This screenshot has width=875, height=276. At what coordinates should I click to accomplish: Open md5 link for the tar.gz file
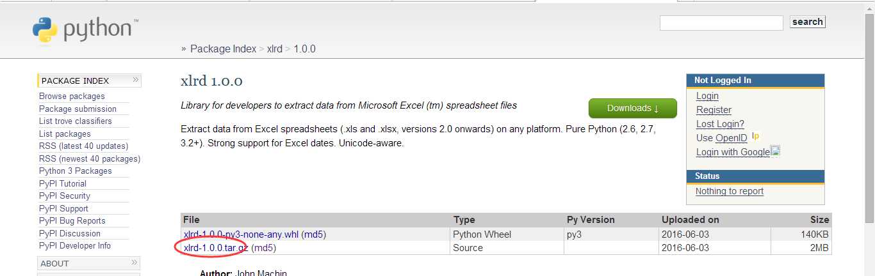point(264,247)
